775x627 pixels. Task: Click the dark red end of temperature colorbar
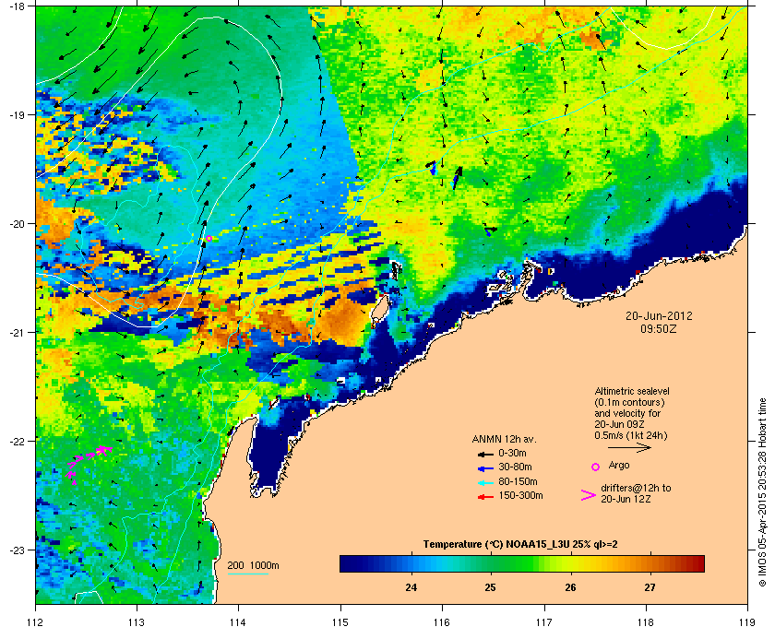pyautogui.click(x=697, y=563)
